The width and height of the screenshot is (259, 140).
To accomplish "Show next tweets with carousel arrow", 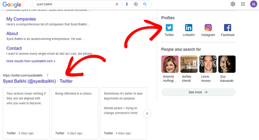I will pos(147,113).
